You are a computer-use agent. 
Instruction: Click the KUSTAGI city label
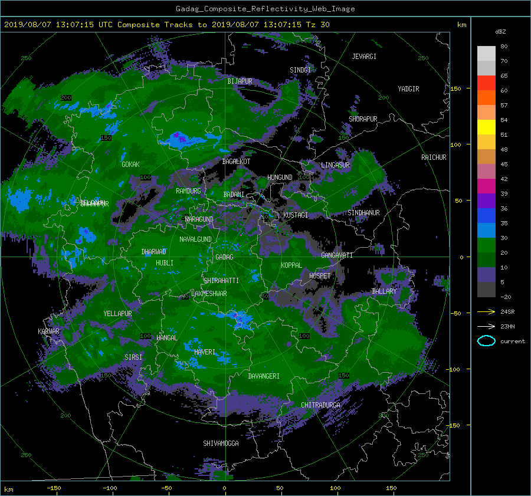(x=296, y=215)
